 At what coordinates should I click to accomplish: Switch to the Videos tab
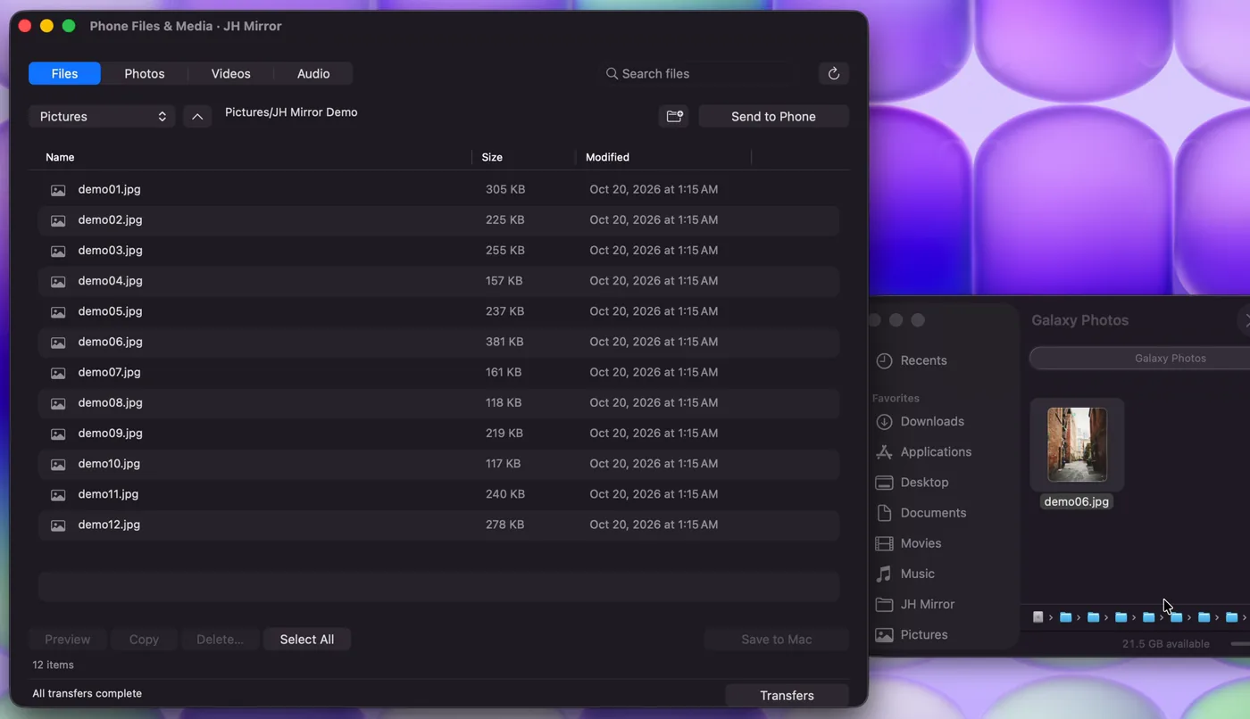pos(230,74)
